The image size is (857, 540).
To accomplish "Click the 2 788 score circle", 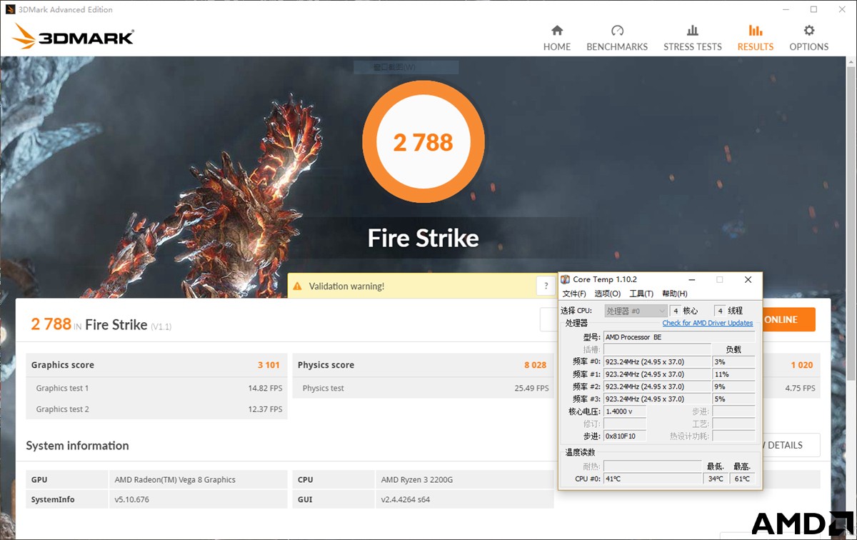I will click(x=424, y=143).
